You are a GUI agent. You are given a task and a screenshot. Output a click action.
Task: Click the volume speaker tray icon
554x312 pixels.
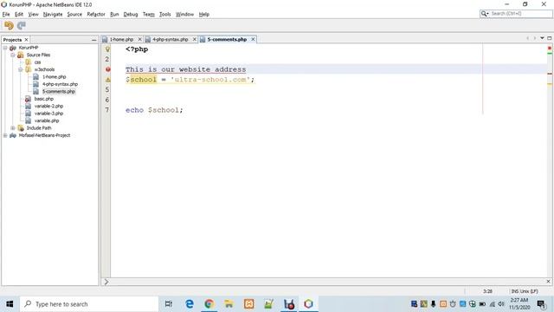point(500,304)
